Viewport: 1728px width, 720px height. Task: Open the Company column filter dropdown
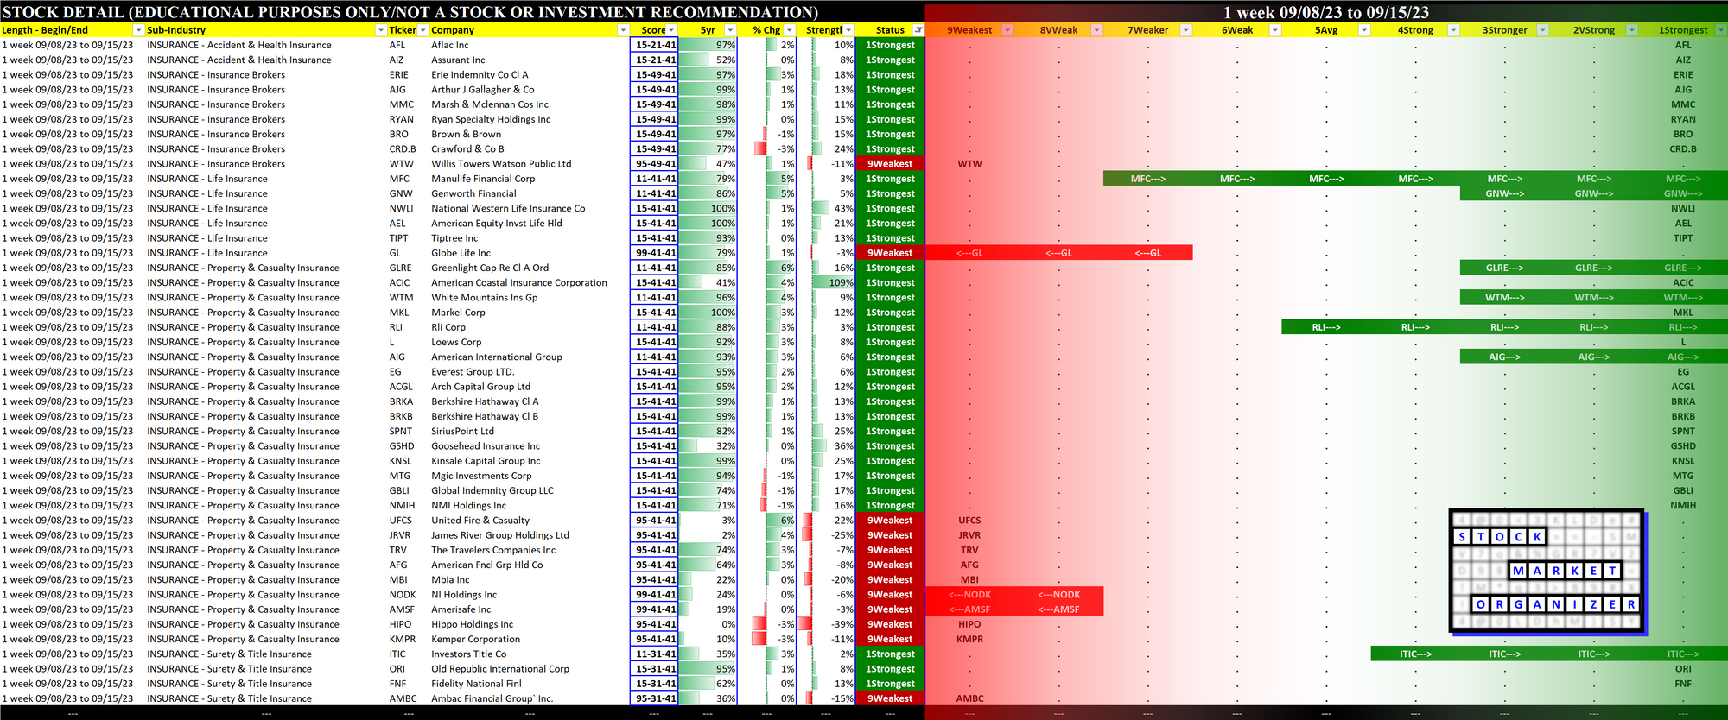[623, 30]
